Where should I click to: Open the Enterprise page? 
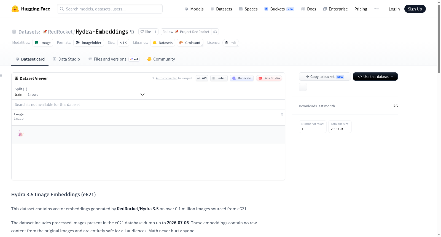coord(335,9)
